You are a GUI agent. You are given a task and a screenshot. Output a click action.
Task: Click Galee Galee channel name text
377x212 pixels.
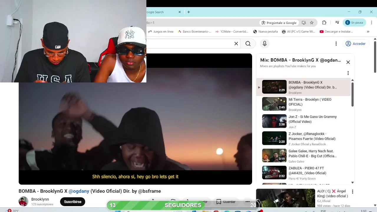click(296, 161)
